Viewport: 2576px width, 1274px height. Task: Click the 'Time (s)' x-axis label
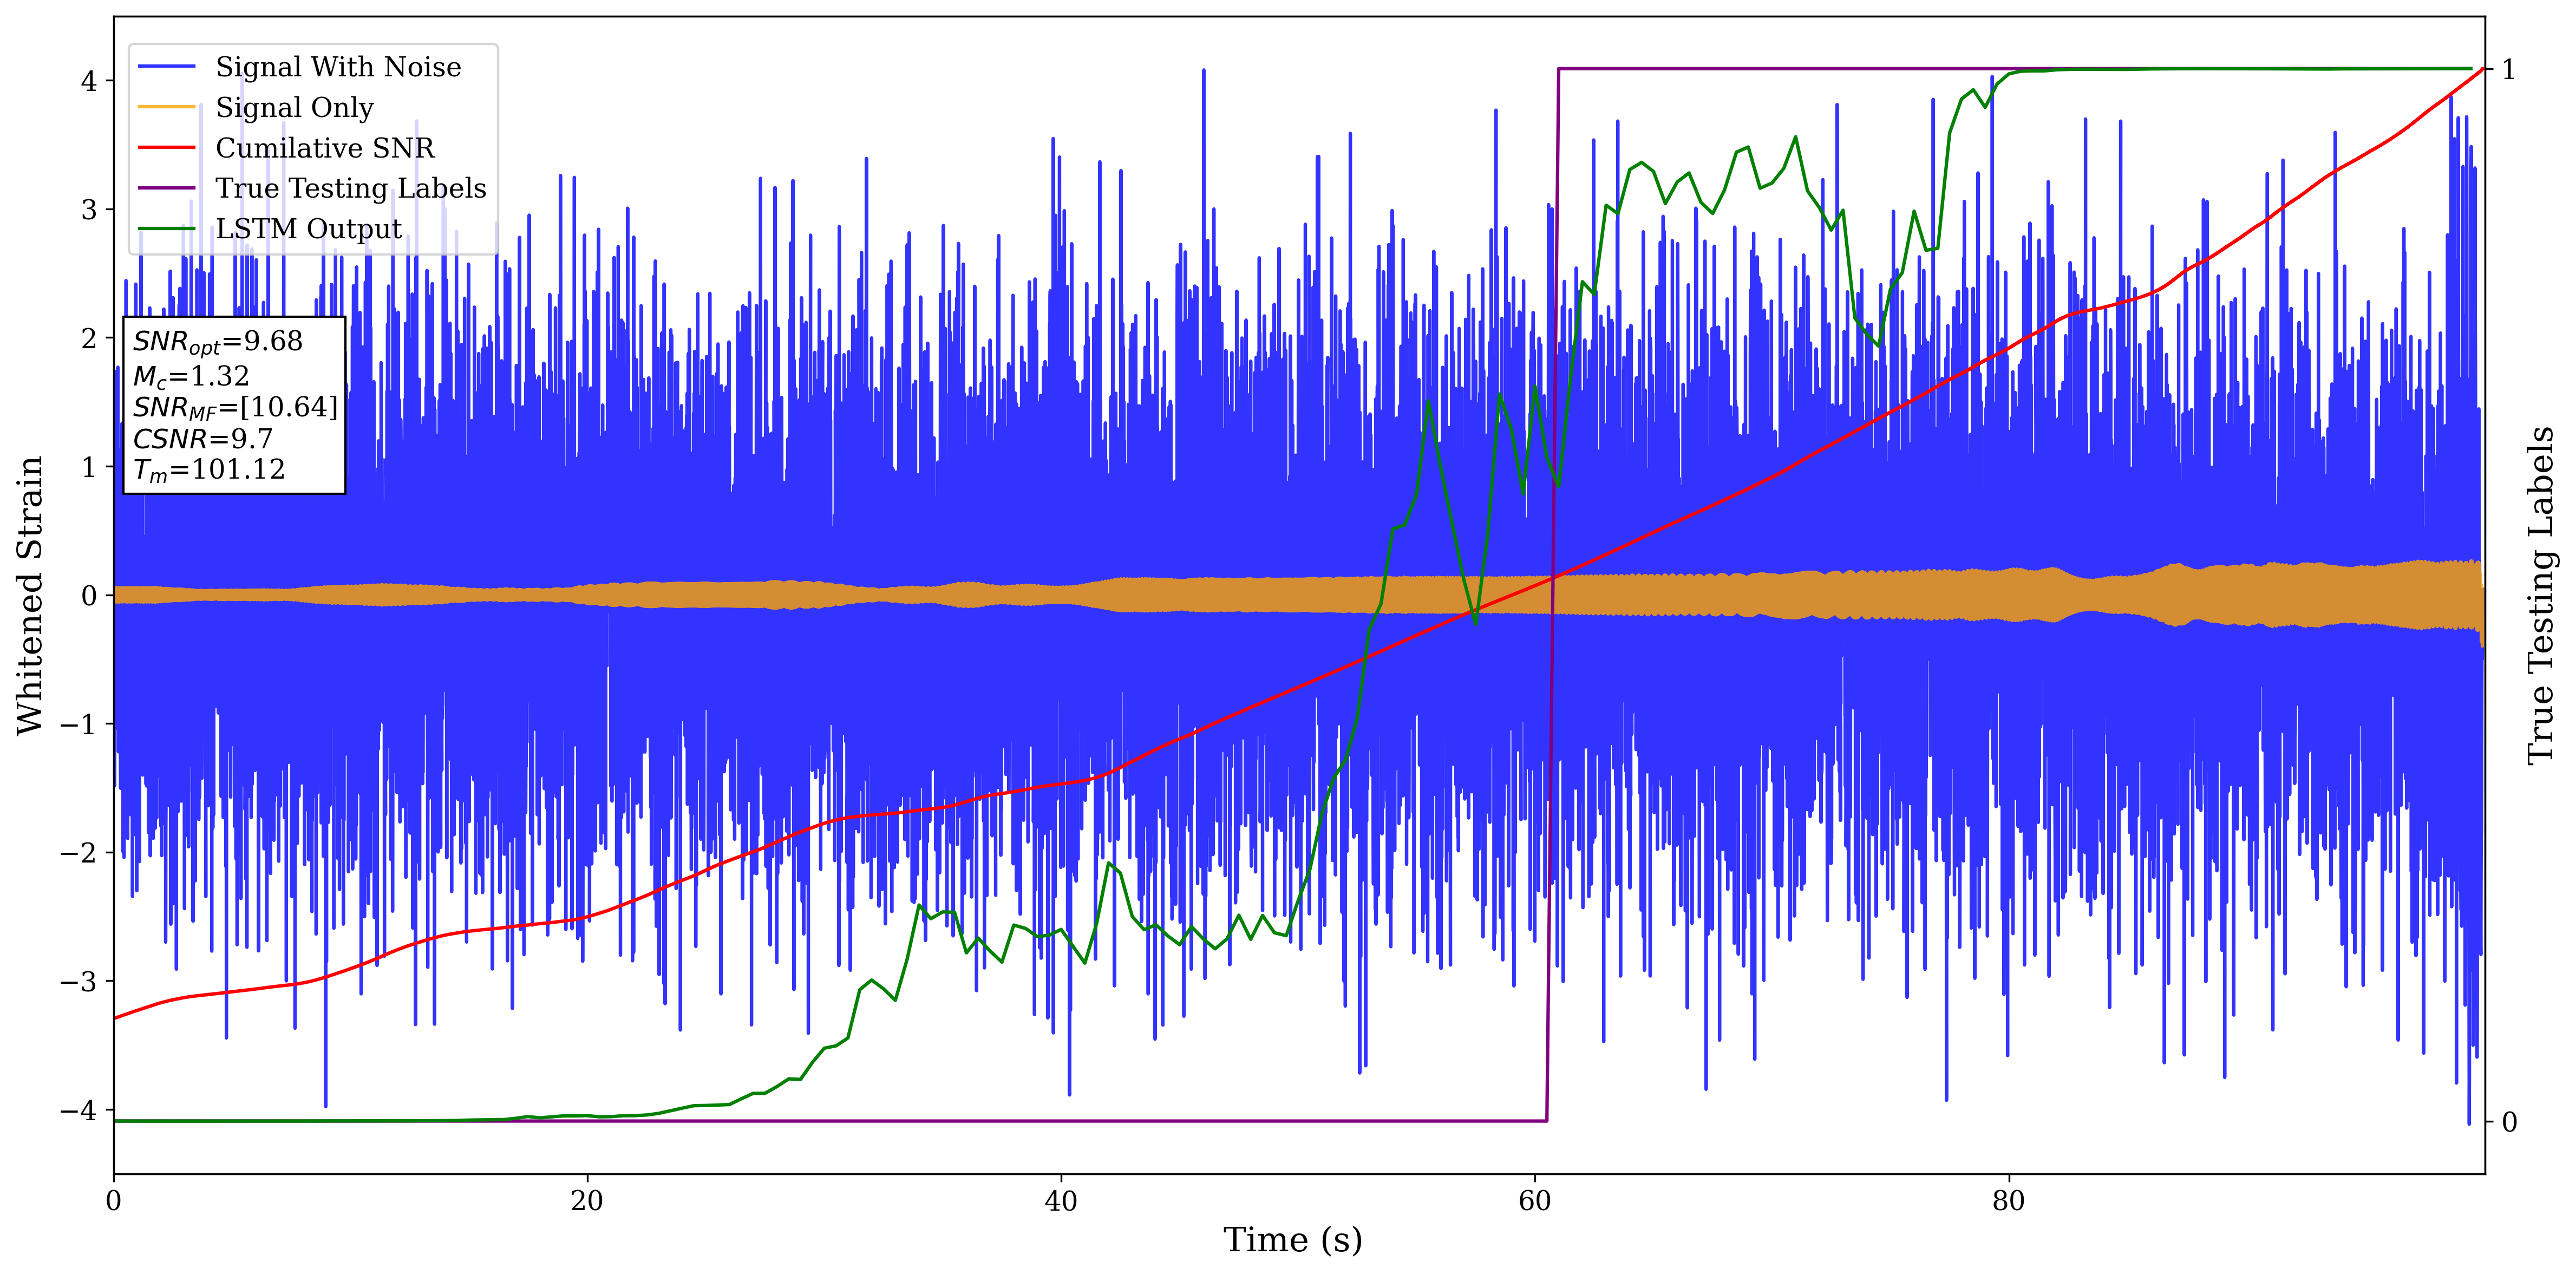[1292, 1240]
